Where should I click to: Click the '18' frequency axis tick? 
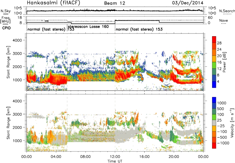click(20, 18)
